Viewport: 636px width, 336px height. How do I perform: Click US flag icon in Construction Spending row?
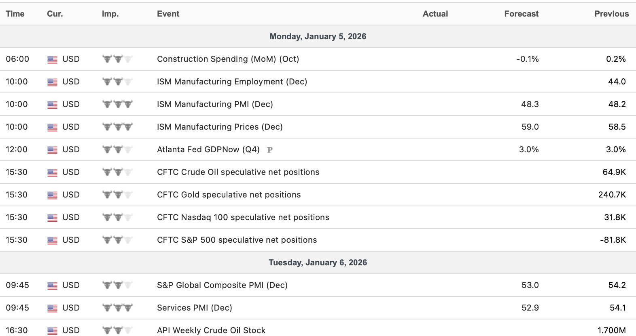52,59
